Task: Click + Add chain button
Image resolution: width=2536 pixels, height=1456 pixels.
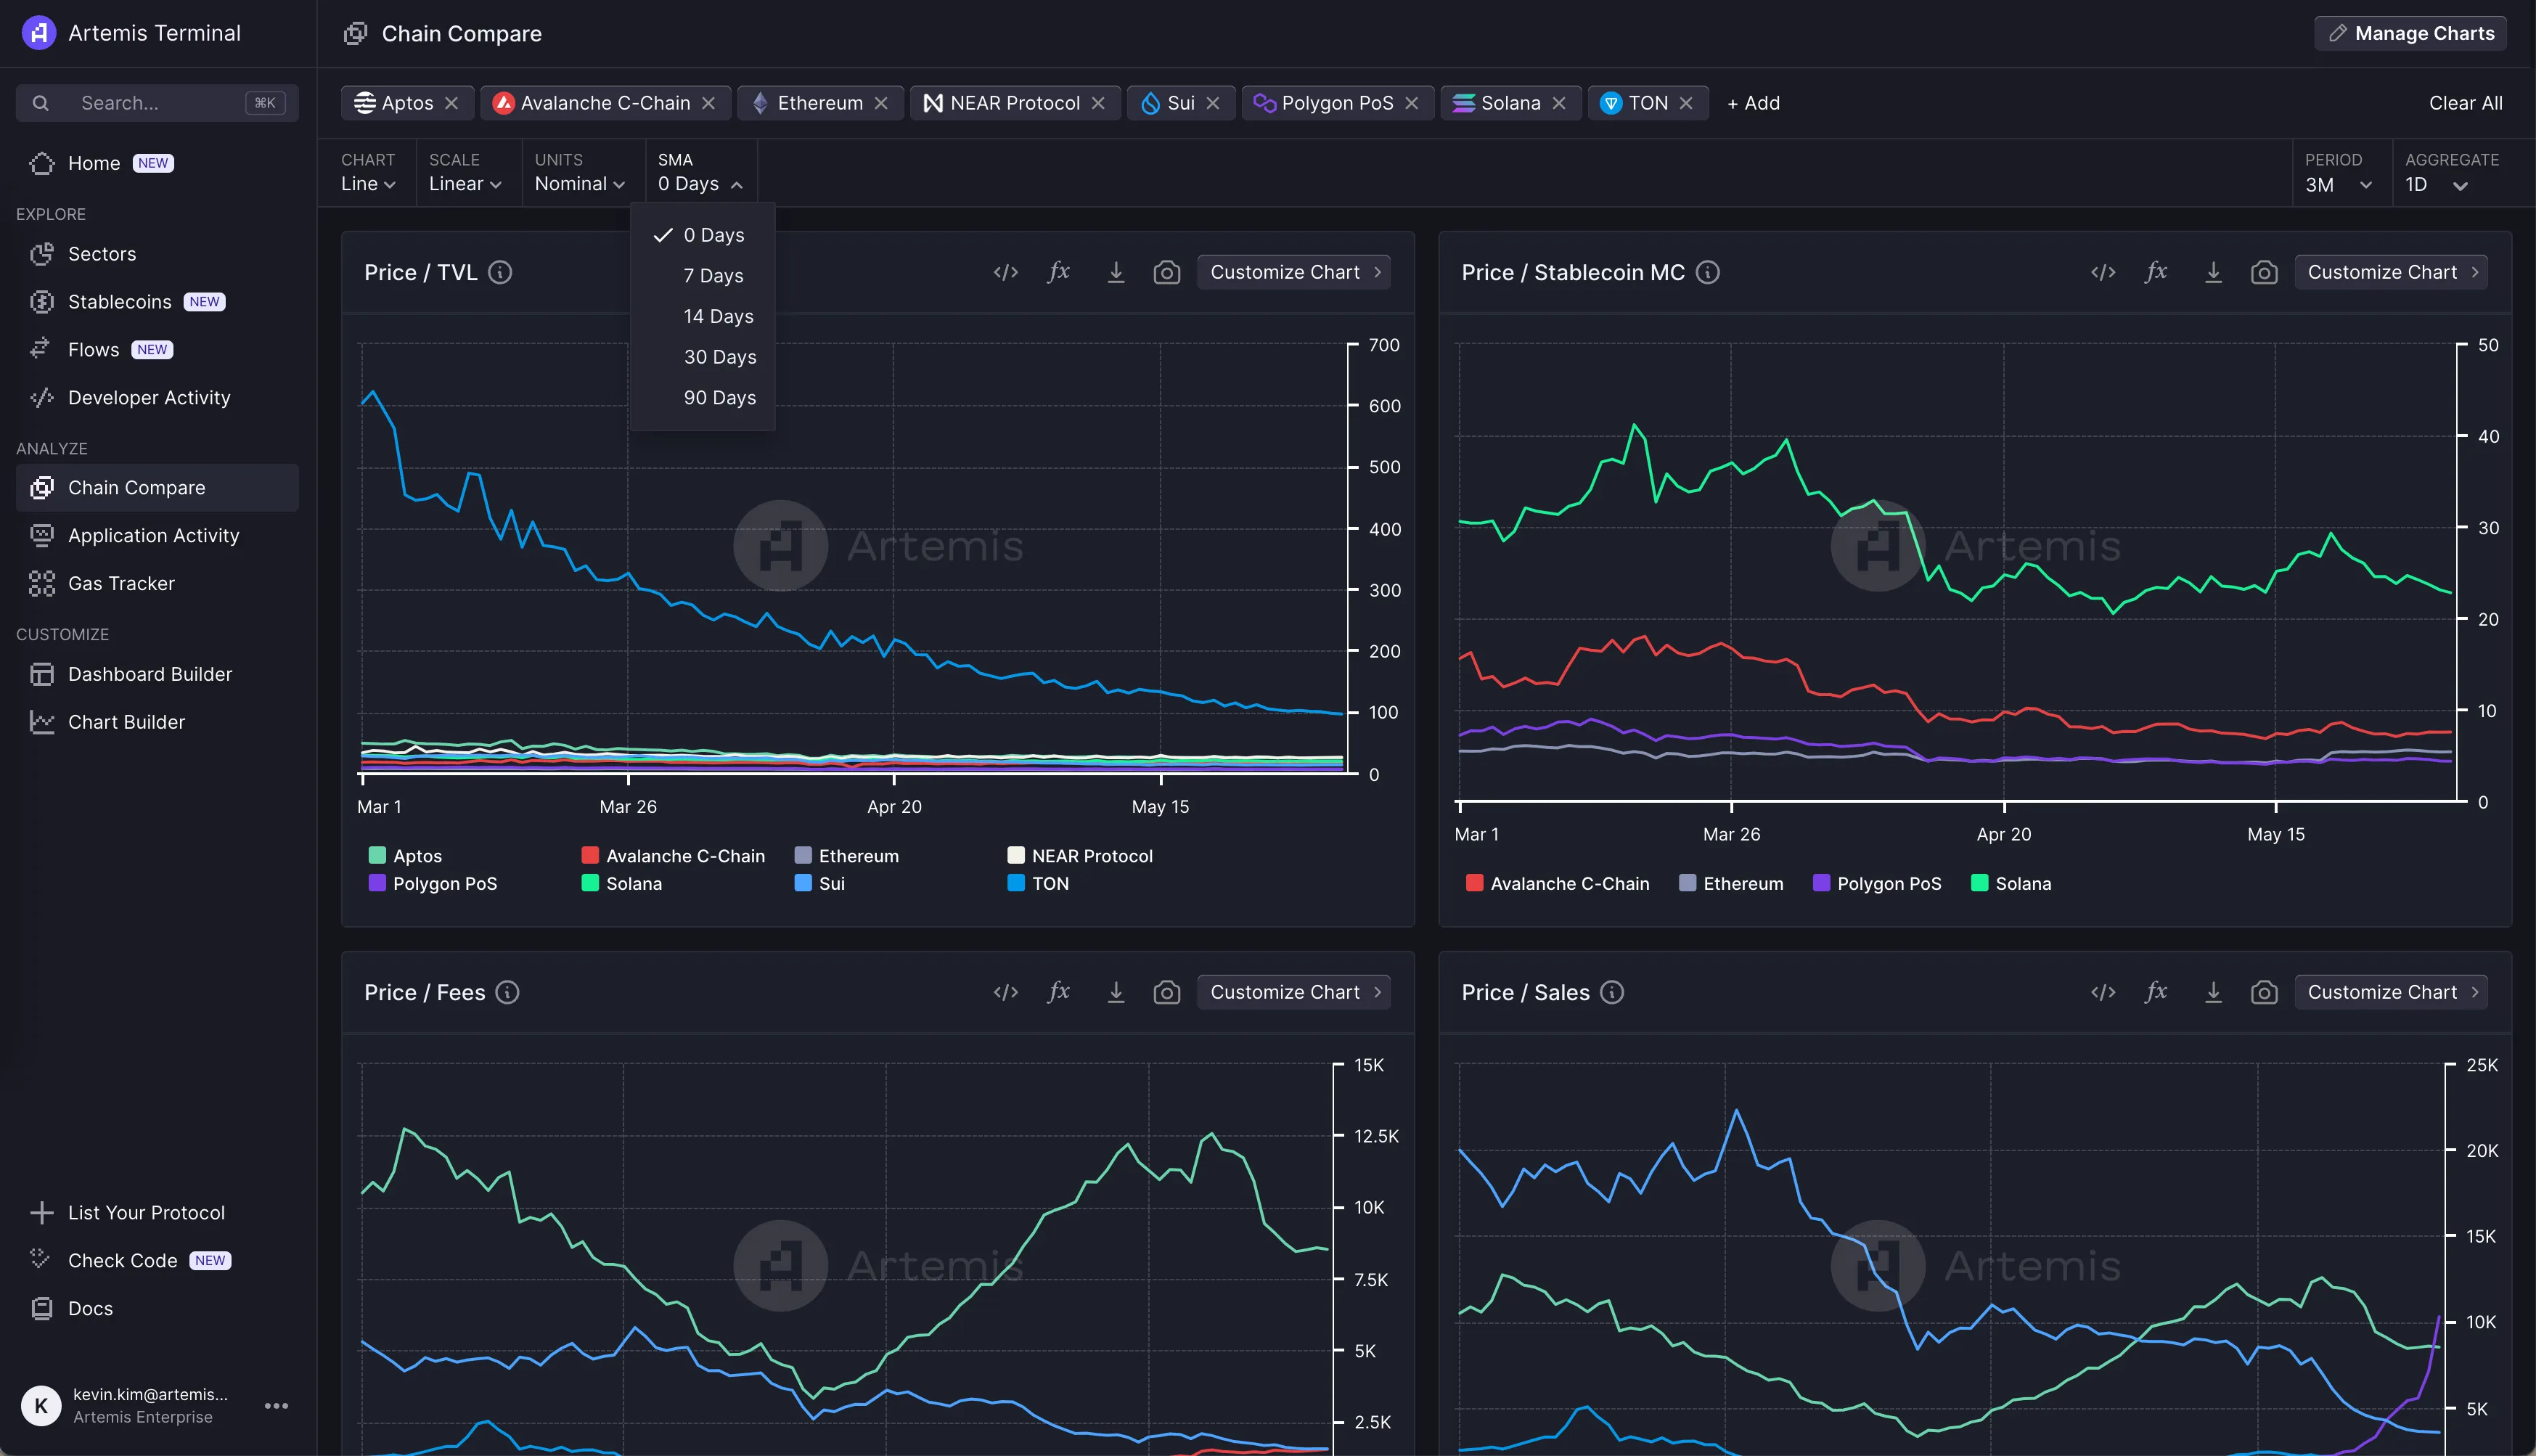Action: [1753, 103]
